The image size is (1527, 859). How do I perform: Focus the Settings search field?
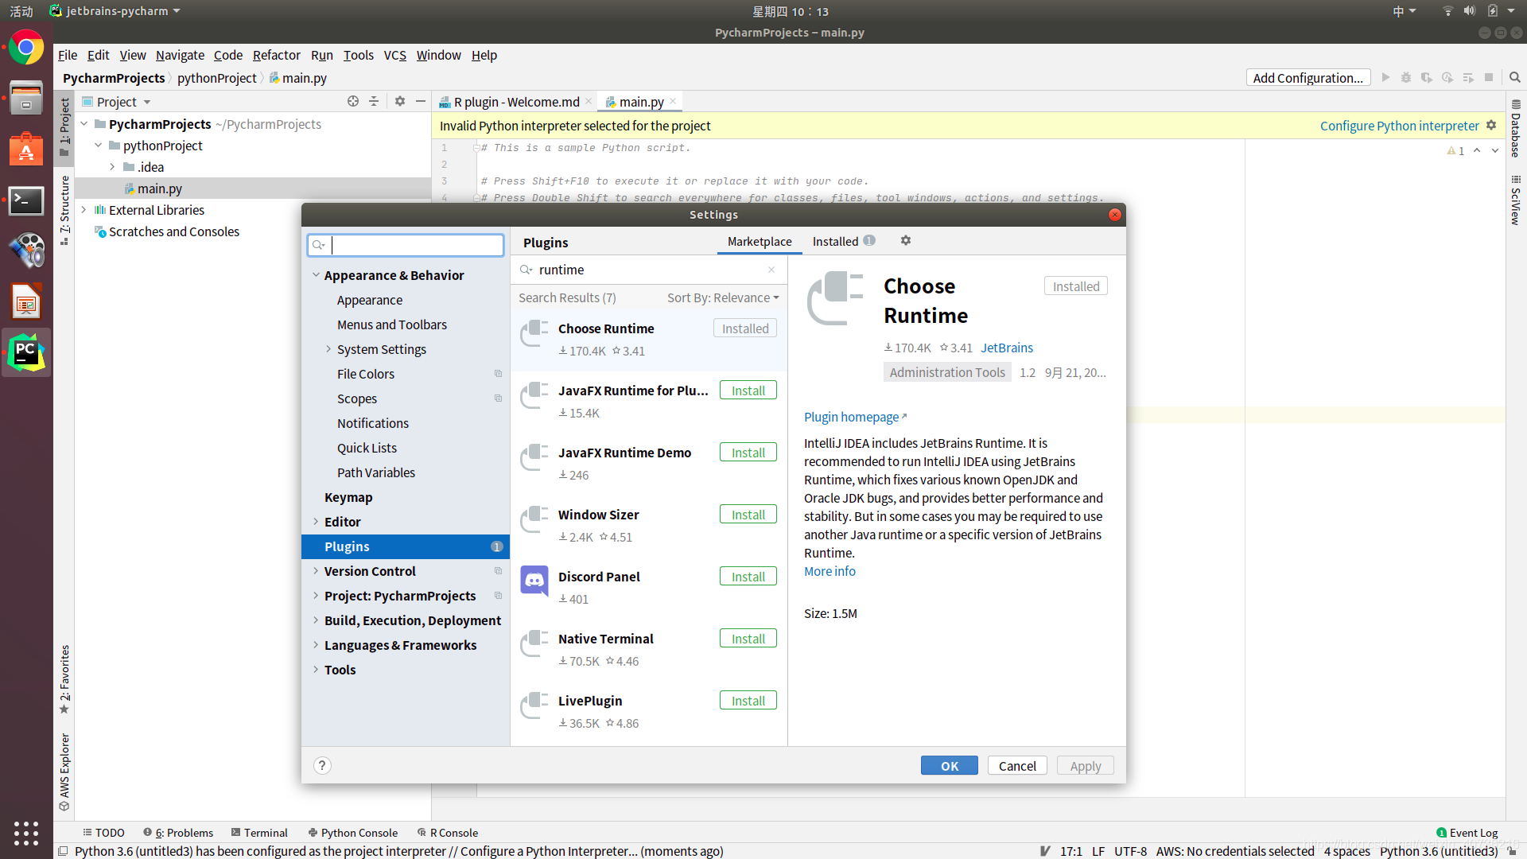pos(406,245)
